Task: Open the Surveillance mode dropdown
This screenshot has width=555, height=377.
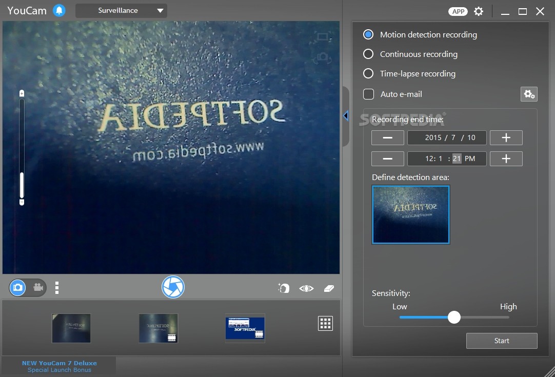Action: [x=121, y=11]
